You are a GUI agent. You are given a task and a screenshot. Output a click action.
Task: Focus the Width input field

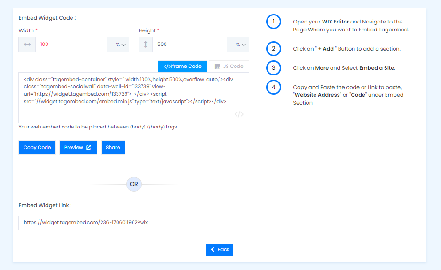[x=71, y=45]
